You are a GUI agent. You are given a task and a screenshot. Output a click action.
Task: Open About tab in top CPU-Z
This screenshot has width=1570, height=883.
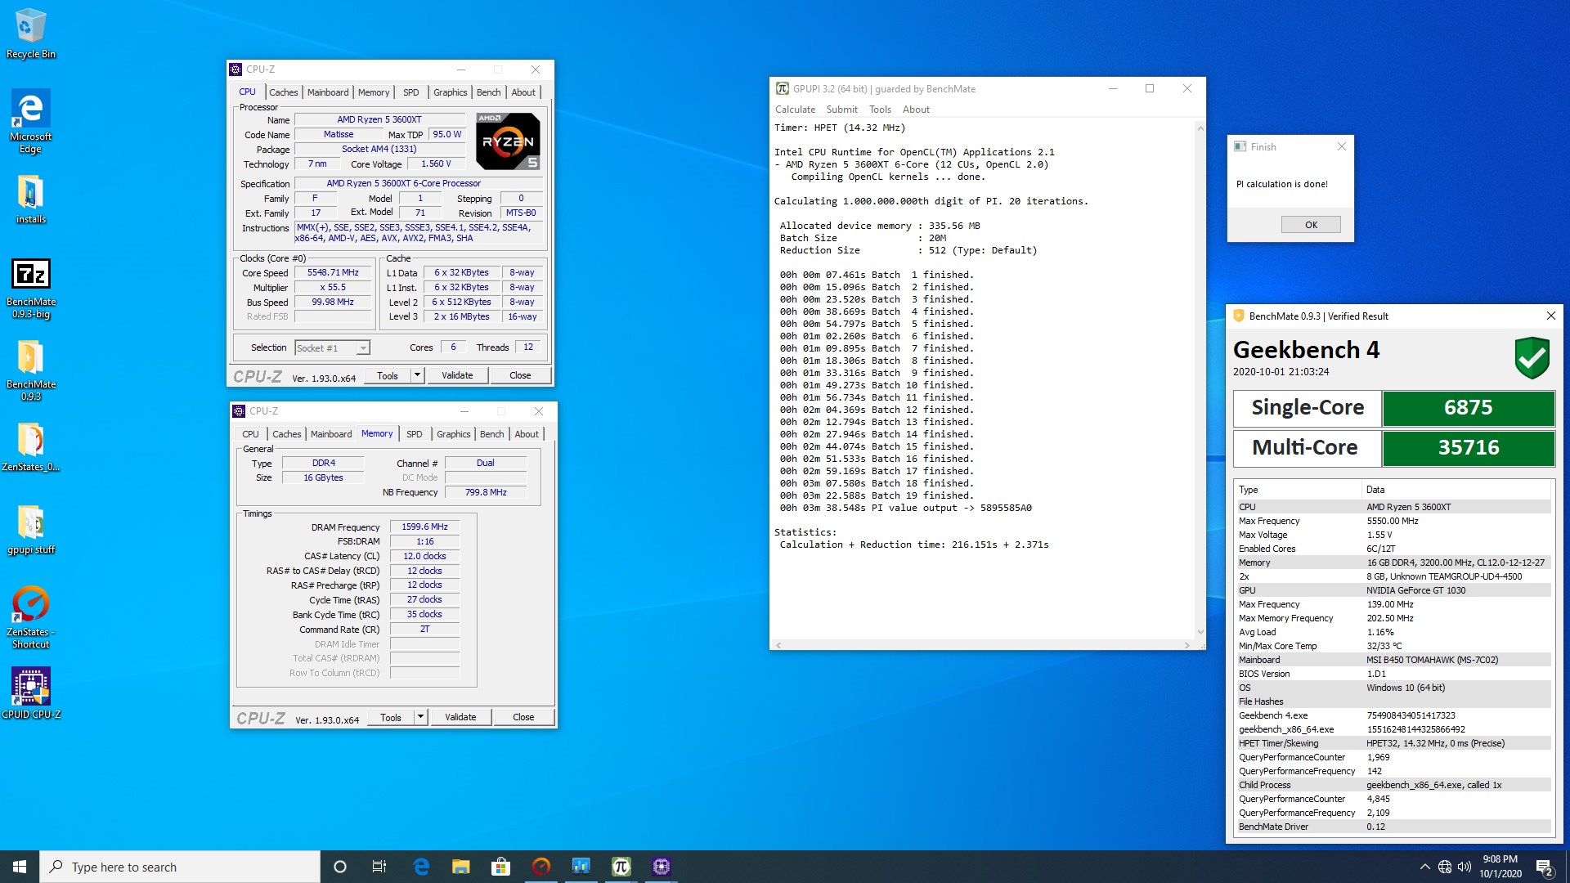pyautogui.click(x=523, y=92)
